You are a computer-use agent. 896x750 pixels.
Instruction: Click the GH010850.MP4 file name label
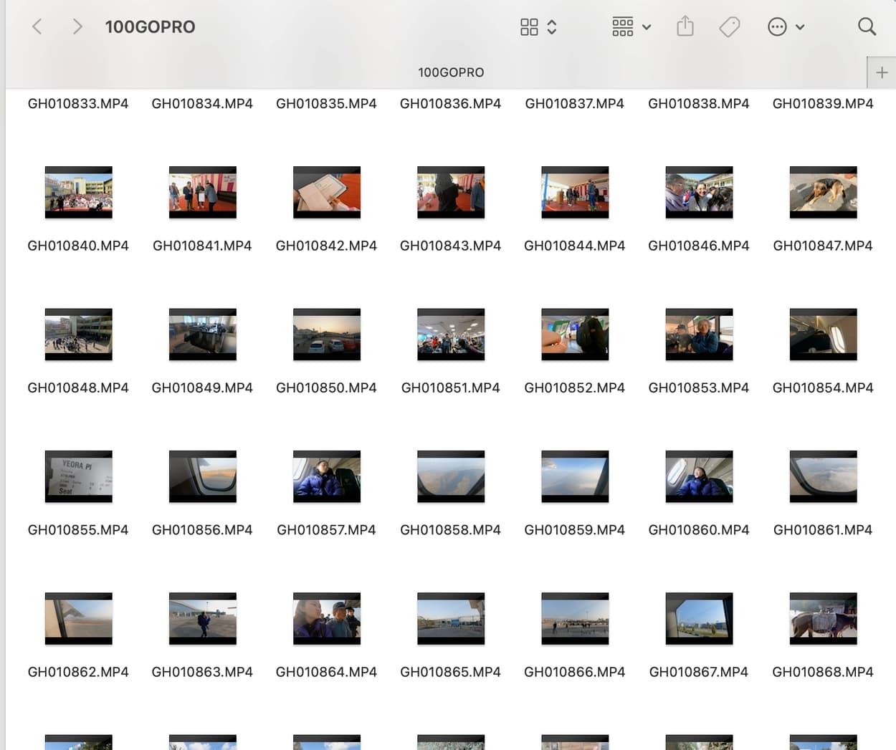click(326, 388)
